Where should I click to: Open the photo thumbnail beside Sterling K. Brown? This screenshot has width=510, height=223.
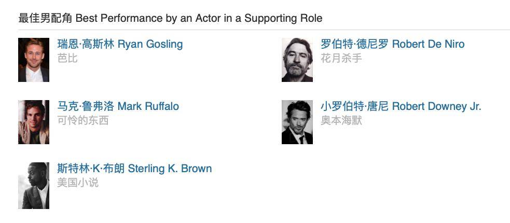pos(34,185)
